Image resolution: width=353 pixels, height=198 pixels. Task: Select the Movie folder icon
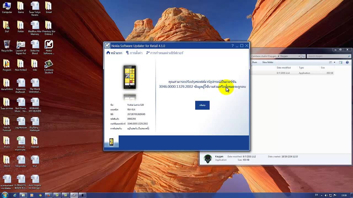[x=7, y=162]
